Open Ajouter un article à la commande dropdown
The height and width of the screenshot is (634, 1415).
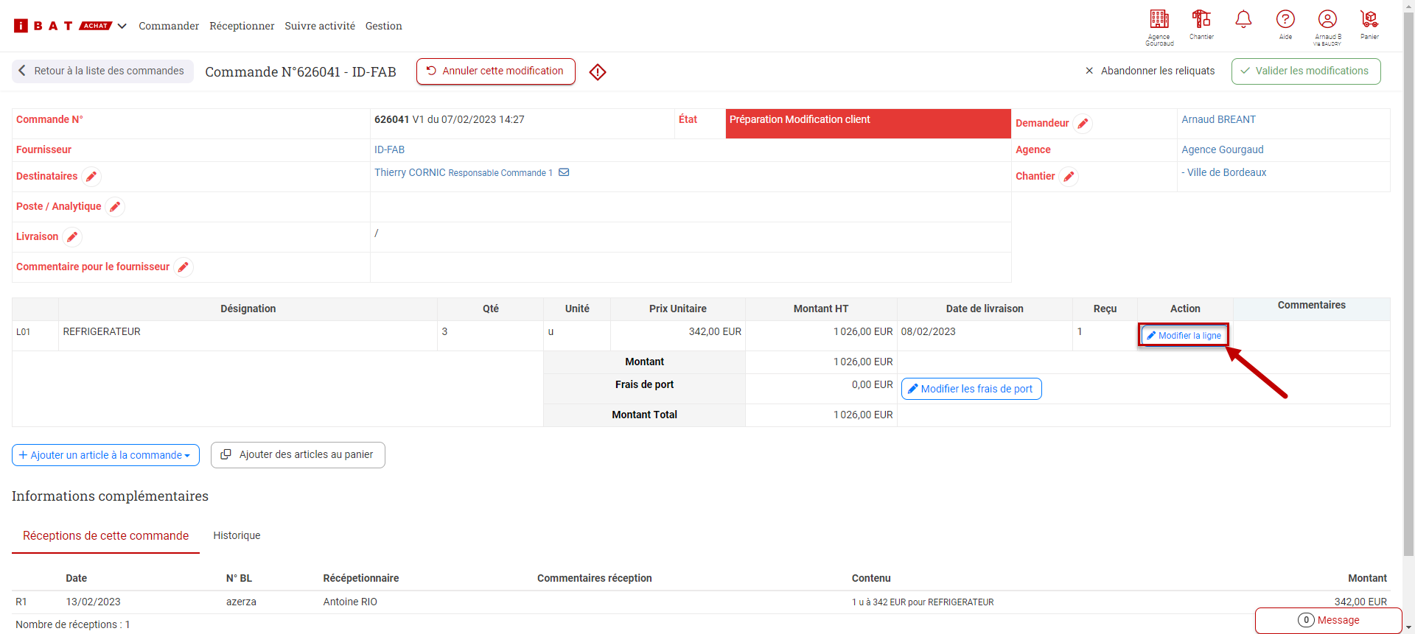[105, 455]
